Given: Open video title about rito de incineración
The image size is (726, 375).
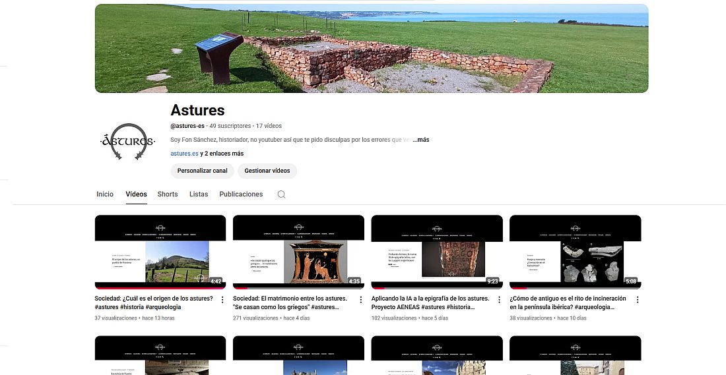Looking at the screenshot, I should click(568, 303).
